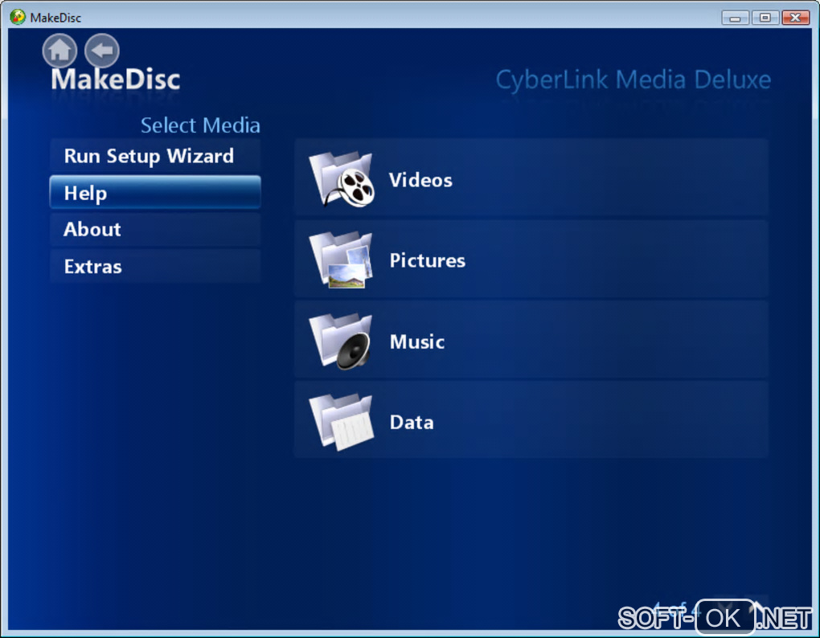The width and height of the screenshot is (820, 638).
Task: Minimize the MakeDisc window
Action: click(735, 18)
